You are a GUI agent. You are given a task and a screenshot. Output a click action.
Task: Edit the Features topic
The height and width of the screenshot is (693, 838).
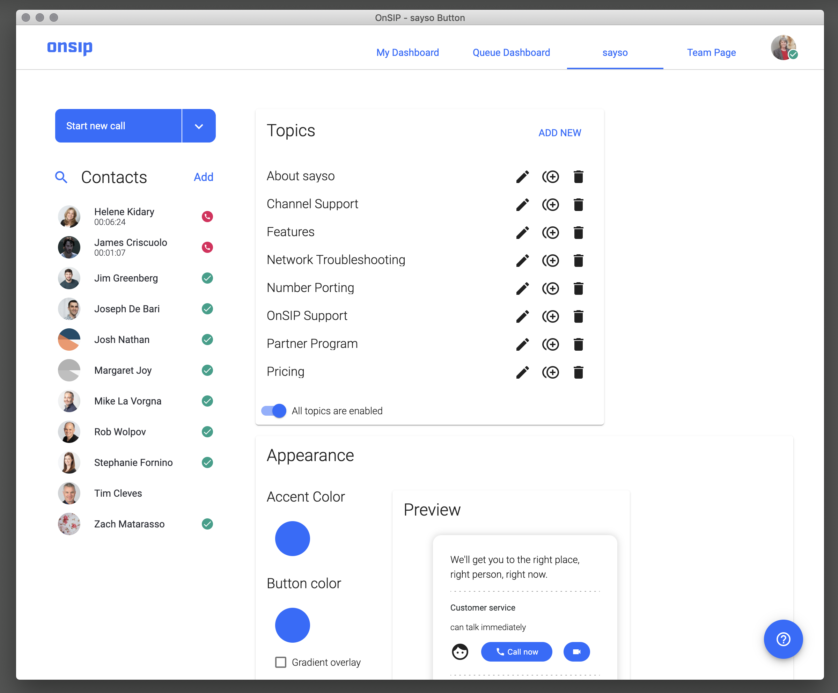click(x=522, y=232)
